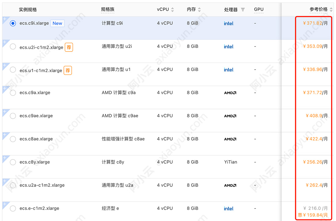Image resolution: width=336 pixels, height=221 pixels.
Task: Click the 荐 badge beside ecs.u2i-c1m2.xlarge
Action: [x=69, y=47]
